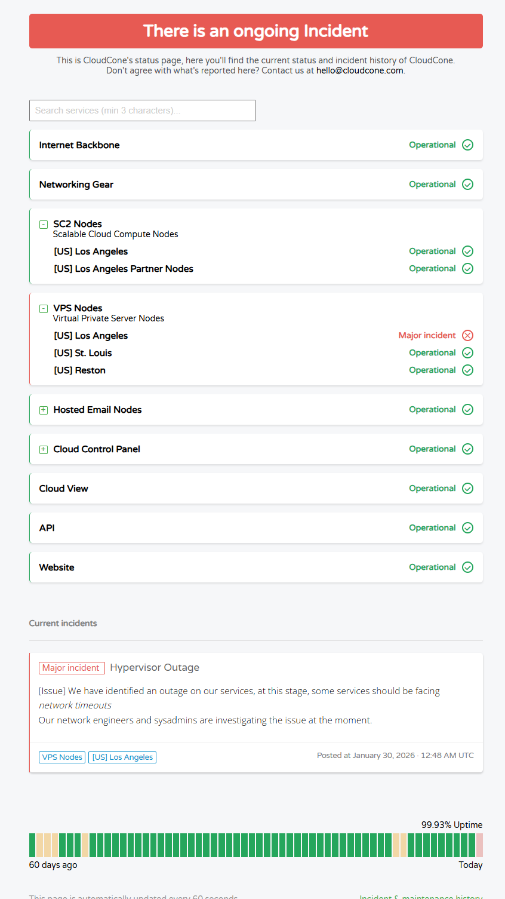Focus the Search services input field
Screen dimensions: 505x899
tap(143, 111)
